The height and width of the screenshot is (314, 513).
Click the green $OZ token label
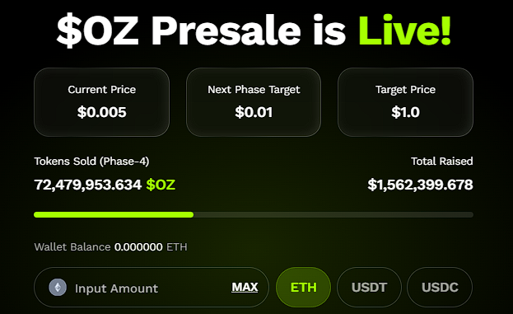point(161,185)
